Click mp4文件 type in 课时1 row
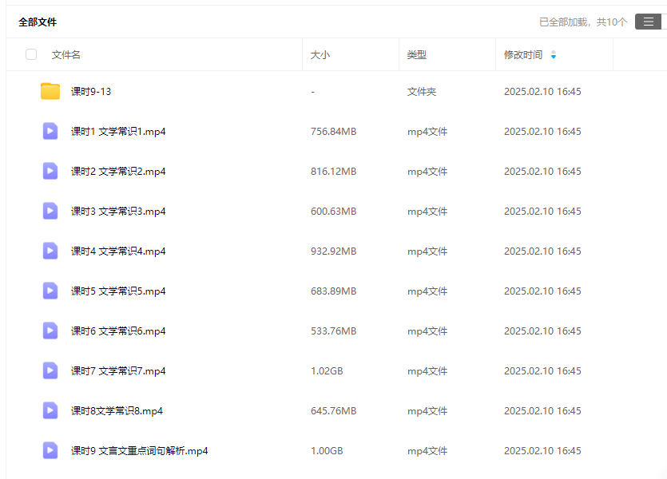Viewport: 667px width, 479px height. pos(427,132)
